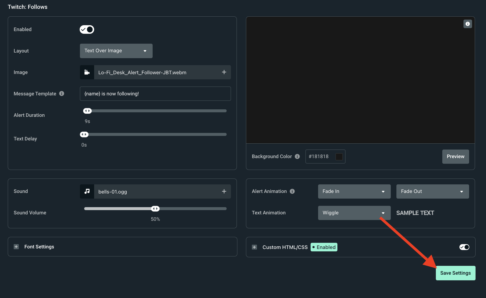Click the Message Template info icon
486x298 pixels.
pyautogui.click(x=62, y=94)
